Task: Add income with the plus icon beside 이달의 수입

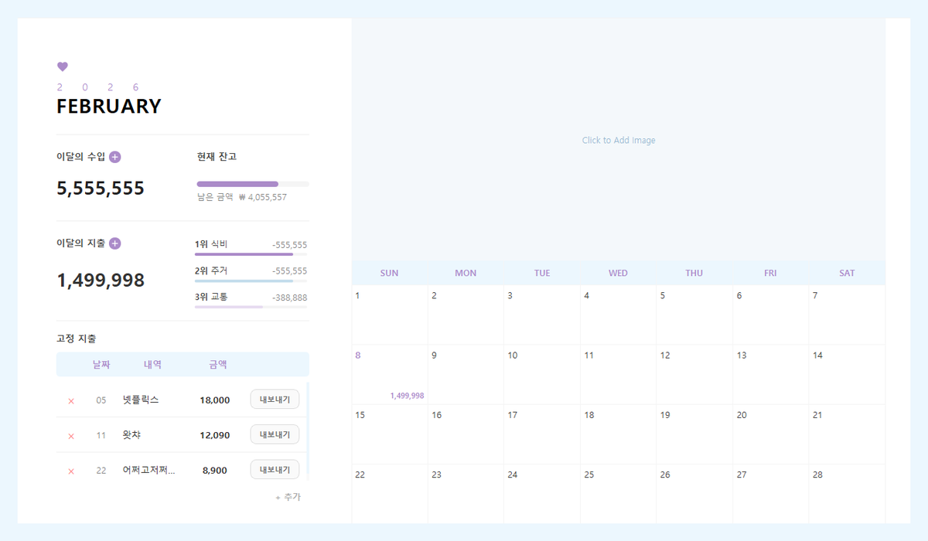Action: [115, 157]
